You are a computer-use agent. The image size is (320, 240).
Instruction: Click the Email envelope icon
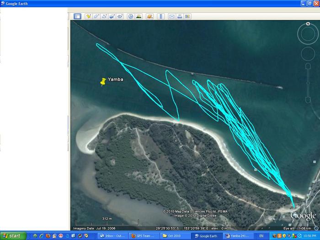tap(172, 16)
